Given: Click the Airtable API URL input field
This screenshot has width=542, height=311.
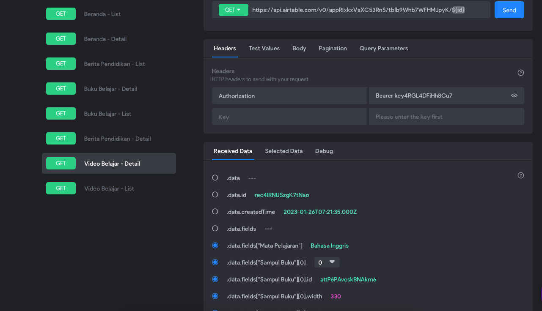Looking at the screenshot, I should [x=369, y=10].
